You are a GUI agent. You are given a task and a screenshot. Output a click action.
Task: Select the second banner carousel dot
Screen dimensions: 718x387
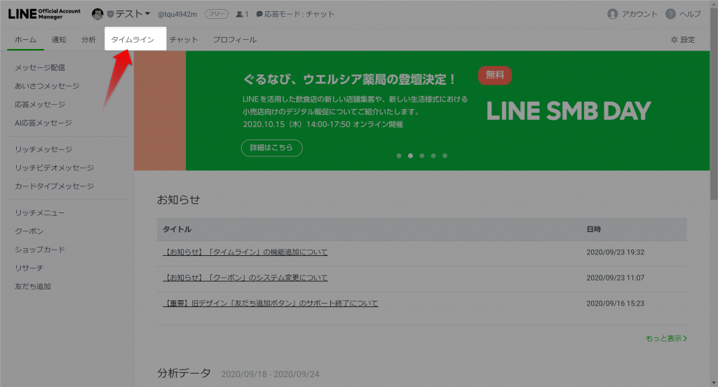click(410, 156)
